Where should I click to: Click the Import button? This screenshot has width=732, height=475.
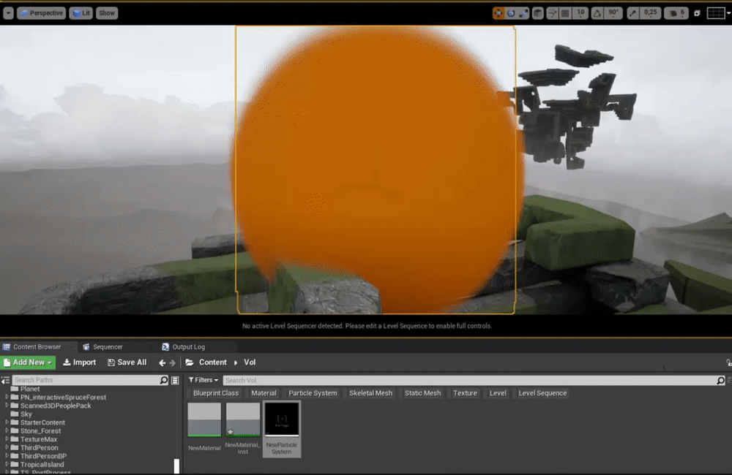coord(79,362)
